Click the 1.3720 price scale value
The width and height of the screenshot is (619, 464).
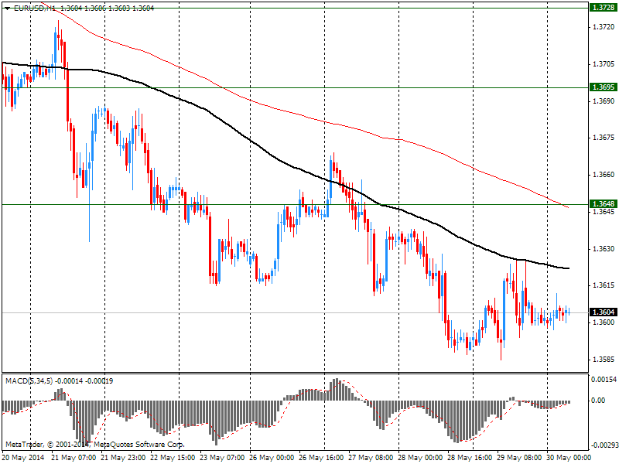tap(604, 27)
